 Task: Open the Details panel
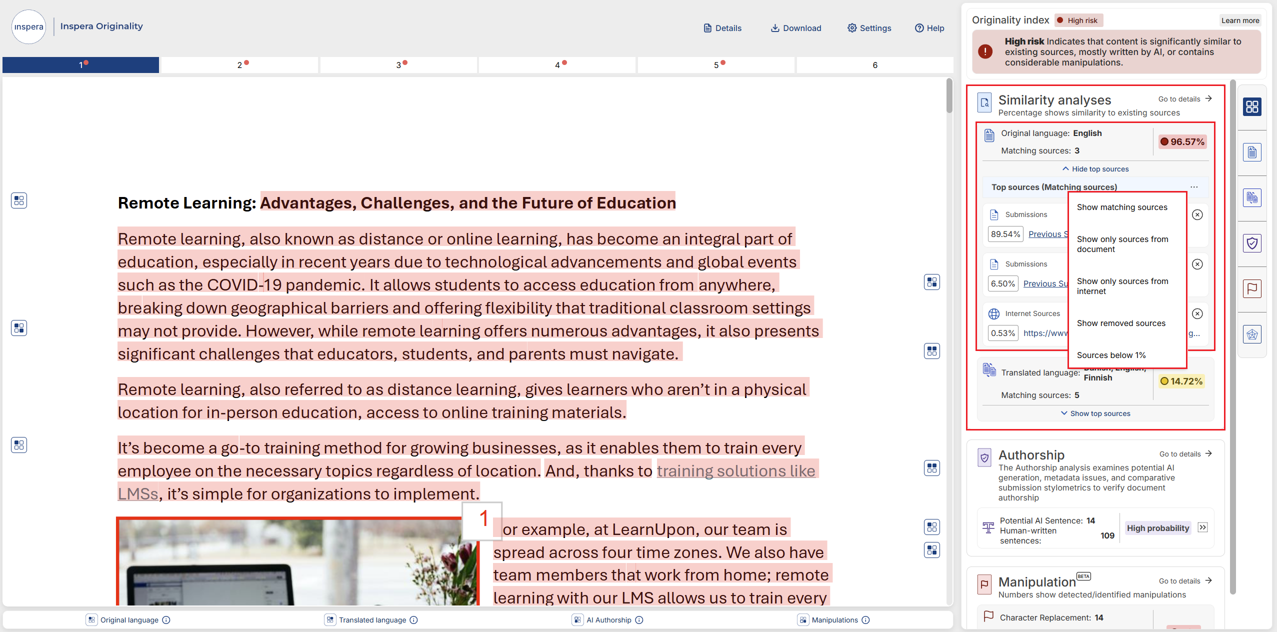722,28
